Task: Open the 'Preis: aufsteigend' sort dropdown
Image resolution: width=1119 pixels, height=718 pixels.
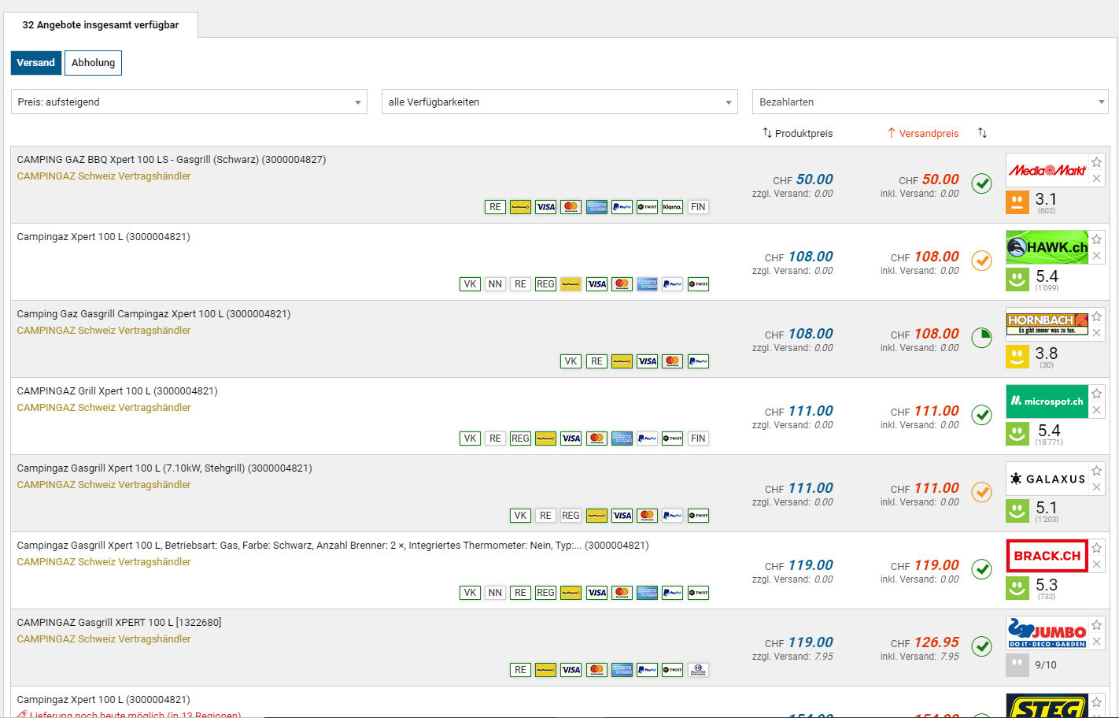Action: click(189, 102)
